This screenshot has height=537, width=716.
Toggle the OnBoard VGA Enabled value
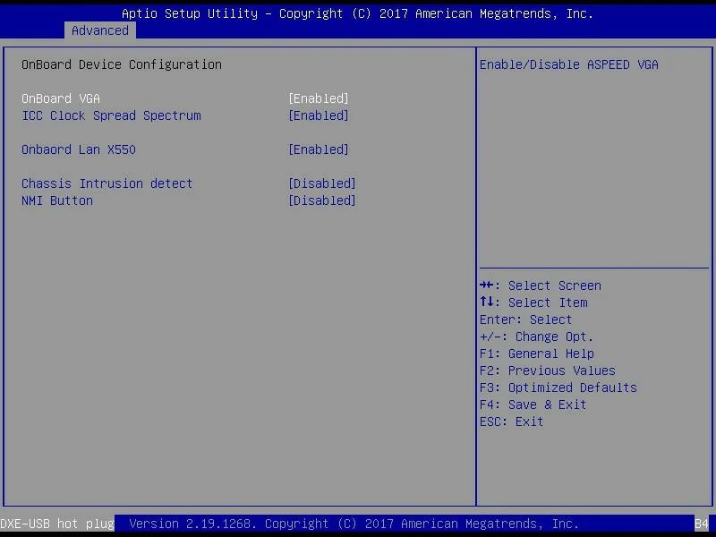[x=318, y=98]
